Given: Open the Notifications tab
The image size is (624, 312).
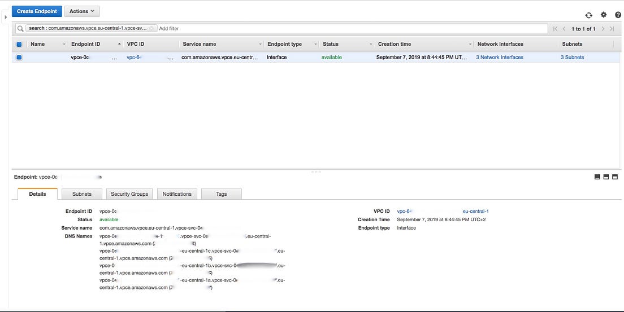Looking at the screenshot, I should pyautogui.click(x=177, y=194).
